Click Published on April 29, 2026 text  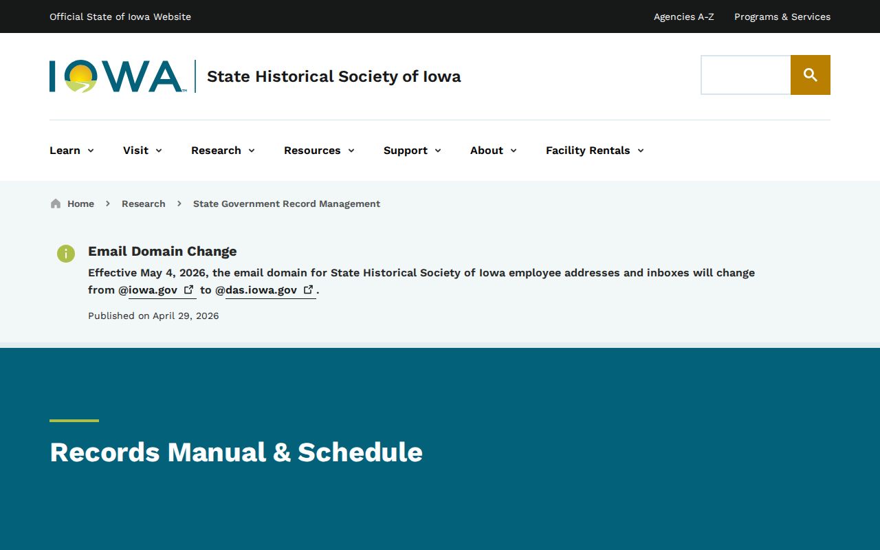[x=153, y=316]
